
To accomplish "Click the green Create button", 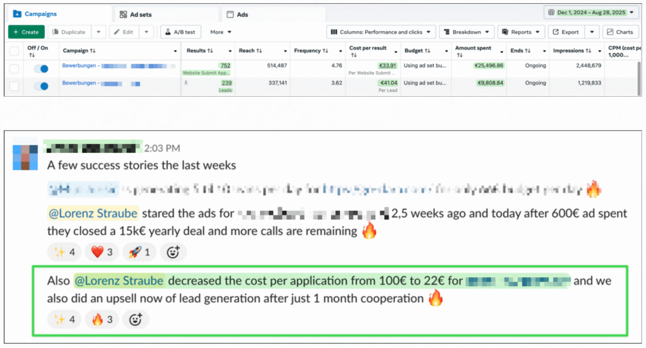I will (26, 32).
